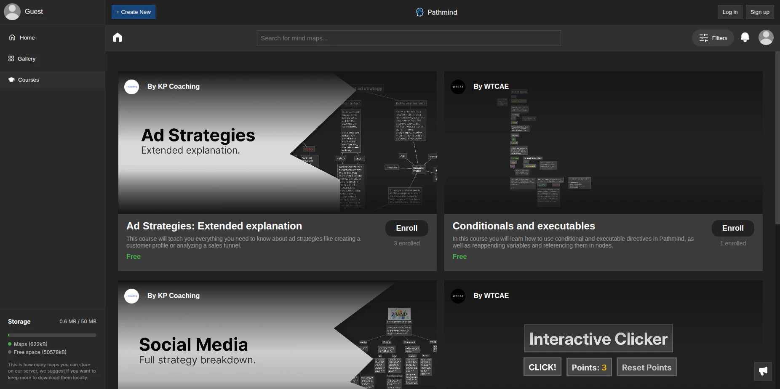Click the Pathmind logo icon in the header
Viewport: 780px width, 389px height.
pos(419,12)
